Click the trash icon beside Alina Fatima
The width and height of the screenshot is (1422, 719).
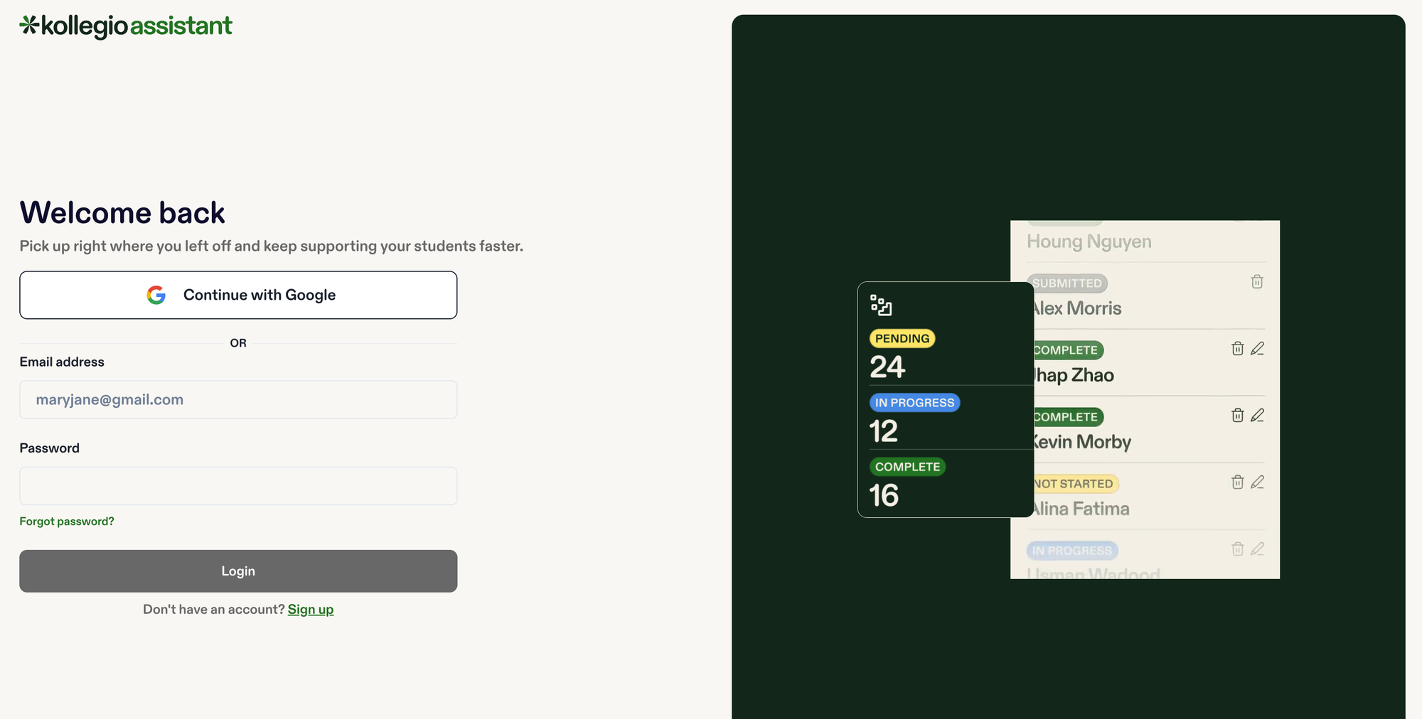click(x=1237, y=482)
